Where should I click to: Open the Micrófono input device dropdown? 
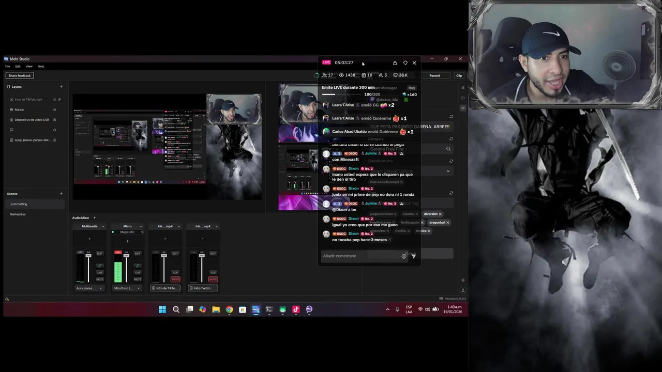coord(127,288)
